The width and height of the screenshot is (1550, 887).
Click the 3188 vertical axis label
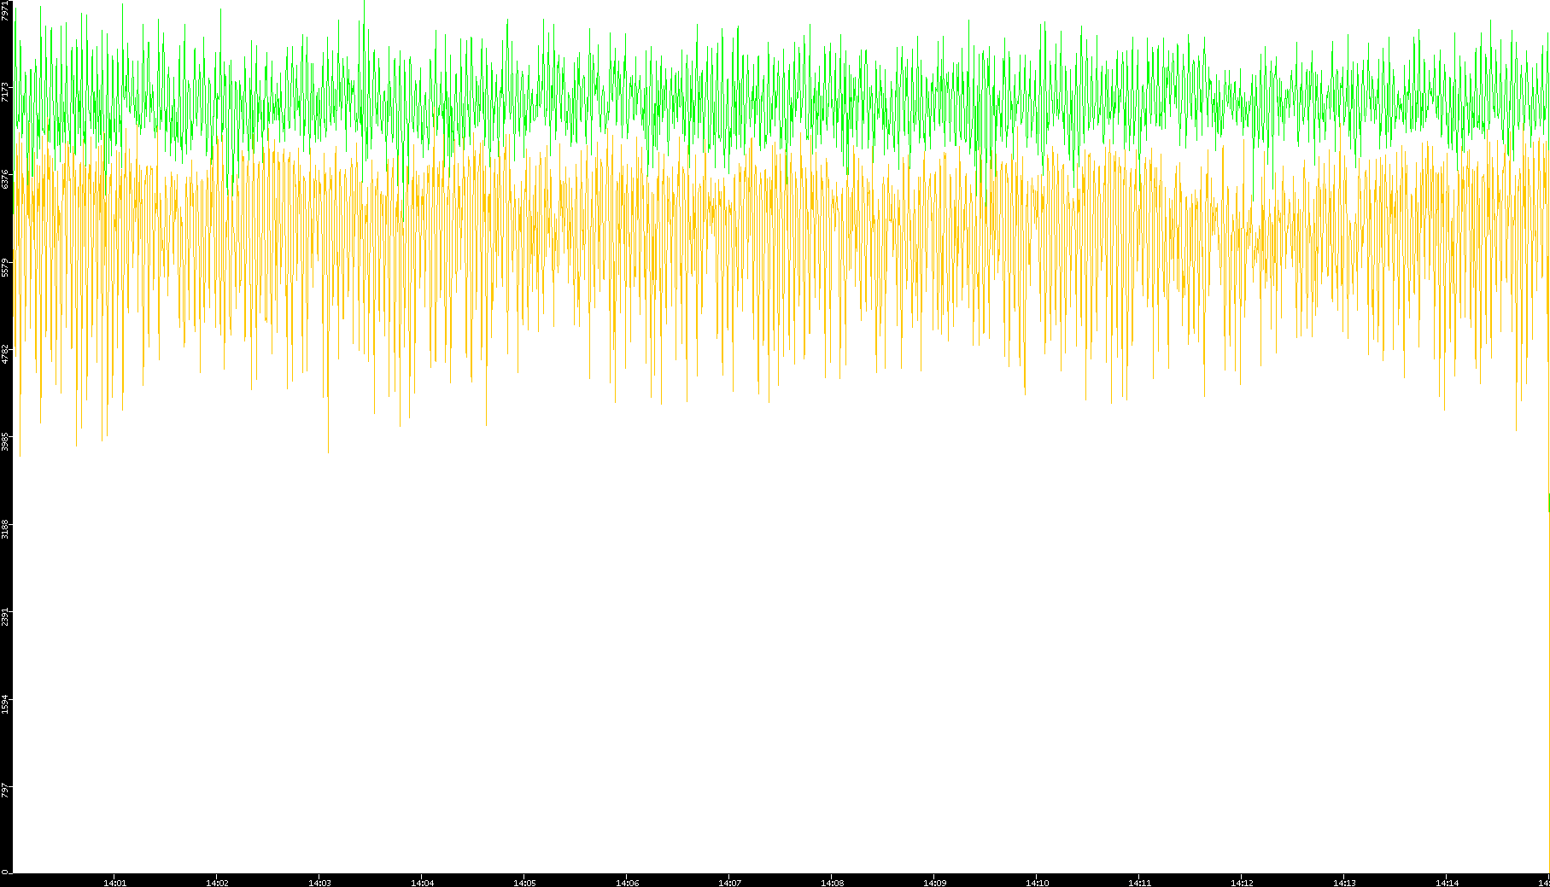(x=6, y=528)
